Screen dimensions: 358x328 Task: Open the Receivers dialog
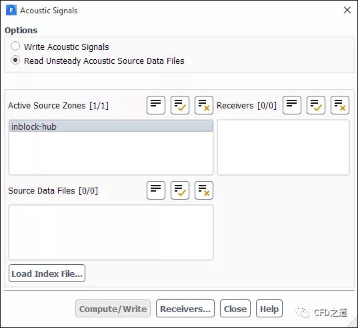click(185, 309)
